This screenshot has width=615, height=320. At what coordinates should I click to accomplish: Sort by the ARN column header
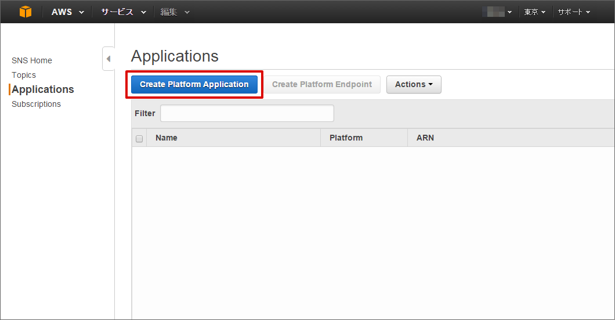click(x=511, y=138)
